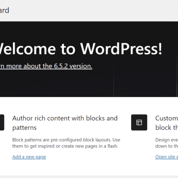Click the Add a new page link
The width and height of the screenshot is (178, 178).
coord(29,157)
